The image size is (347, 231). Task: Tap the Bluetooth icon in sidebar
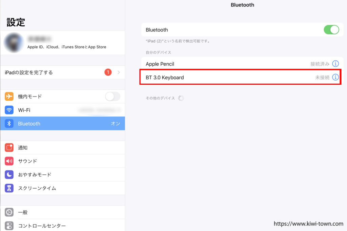(x=9, y=124)
